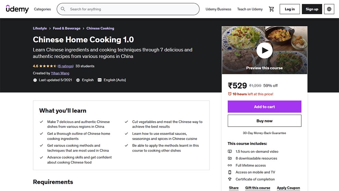This screenshot has width=339, height=191.
Task: Click the closed captions icon
Action: [x=100, y=80]
